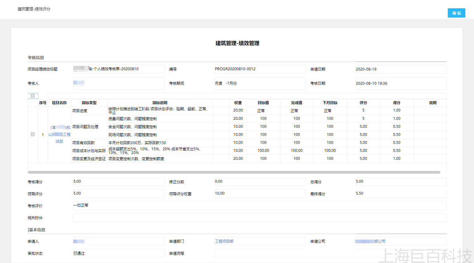Click the 完成值 column header
474x263 pixels.
297,103
